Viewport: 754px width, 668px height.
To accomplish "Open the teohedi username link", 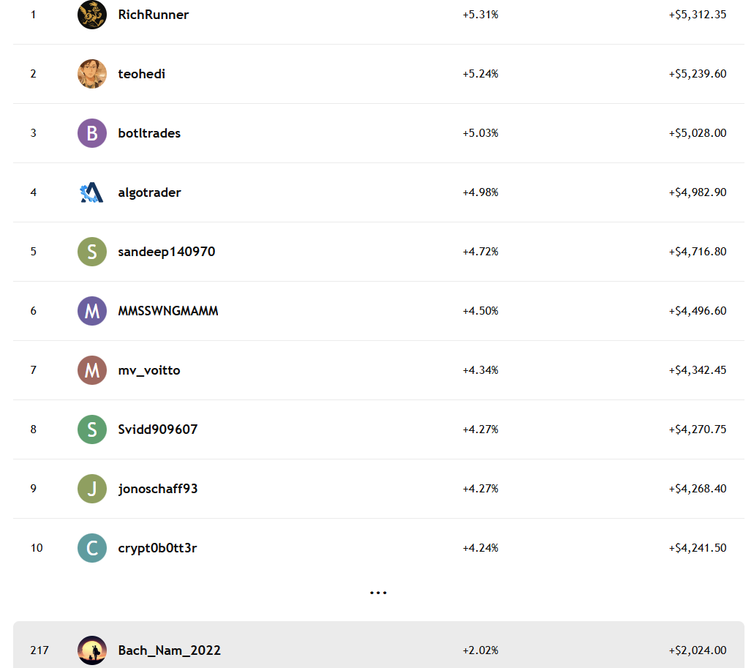I will 142,74.
